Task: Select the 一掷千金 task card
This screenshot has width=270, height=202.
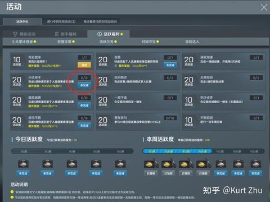Action: 138,102
